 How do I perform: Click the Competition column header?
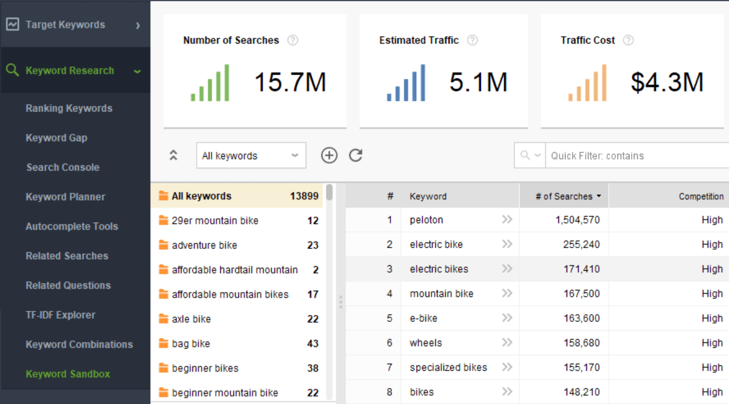[669, 196]
